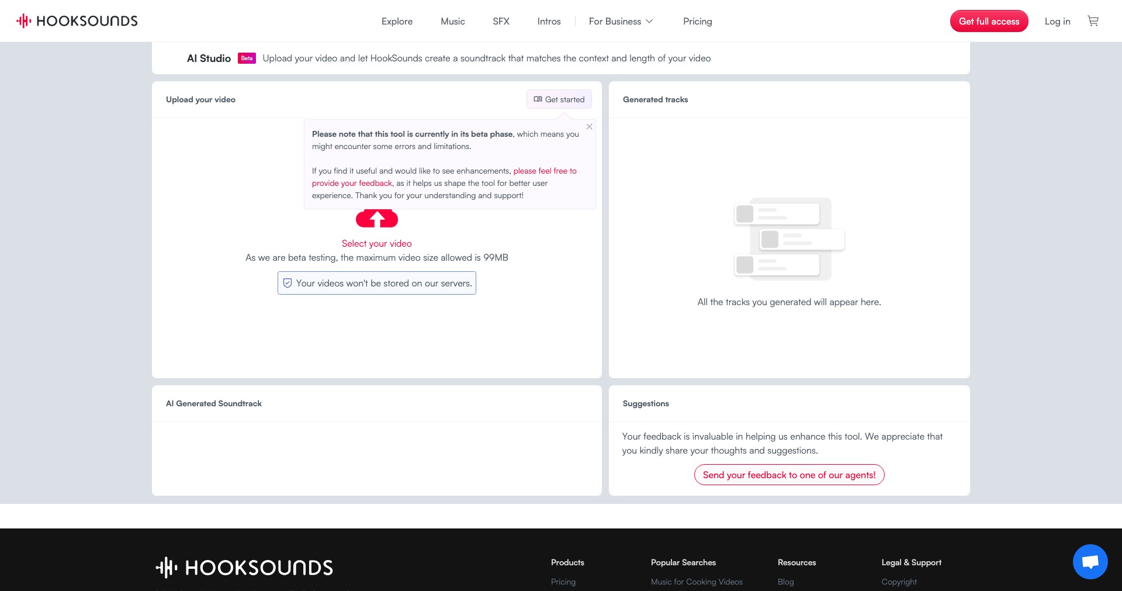1122x591 pixels.
Task: Click the Beta badge next to AI Studio
Action: 247,58
